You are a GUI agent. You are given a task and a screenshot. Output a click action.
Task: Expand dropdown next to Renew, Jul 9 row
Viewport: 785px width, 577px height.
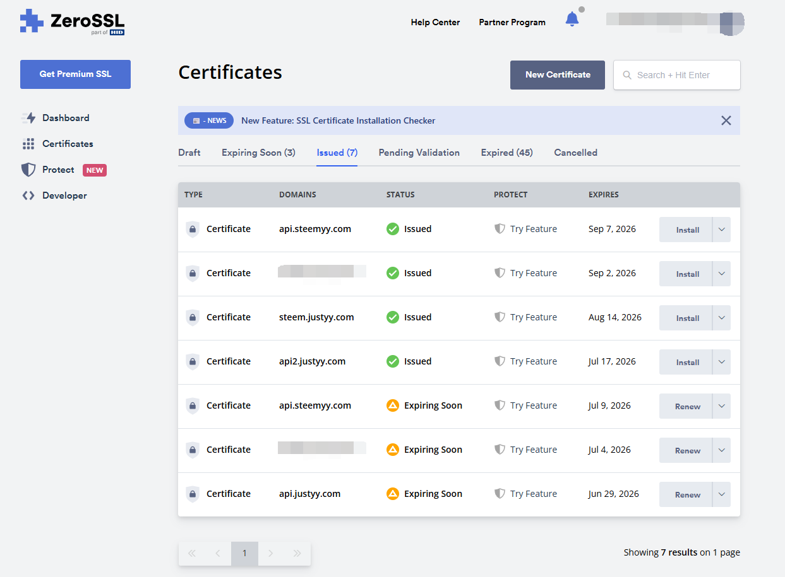(722, 406)
